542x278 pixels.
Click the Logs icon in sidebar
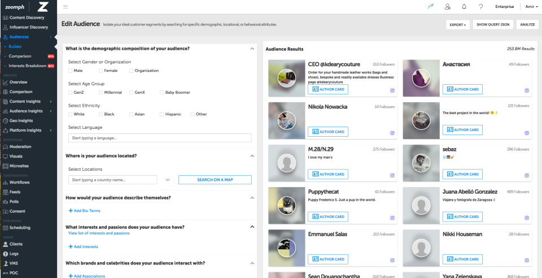tap(5, 254)
